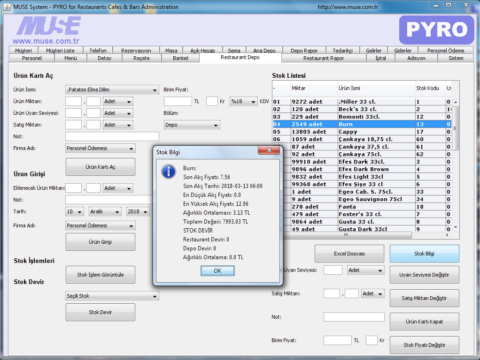
Task: Click Uyarı Seviyesi Değiştir button
Action: 424,275
